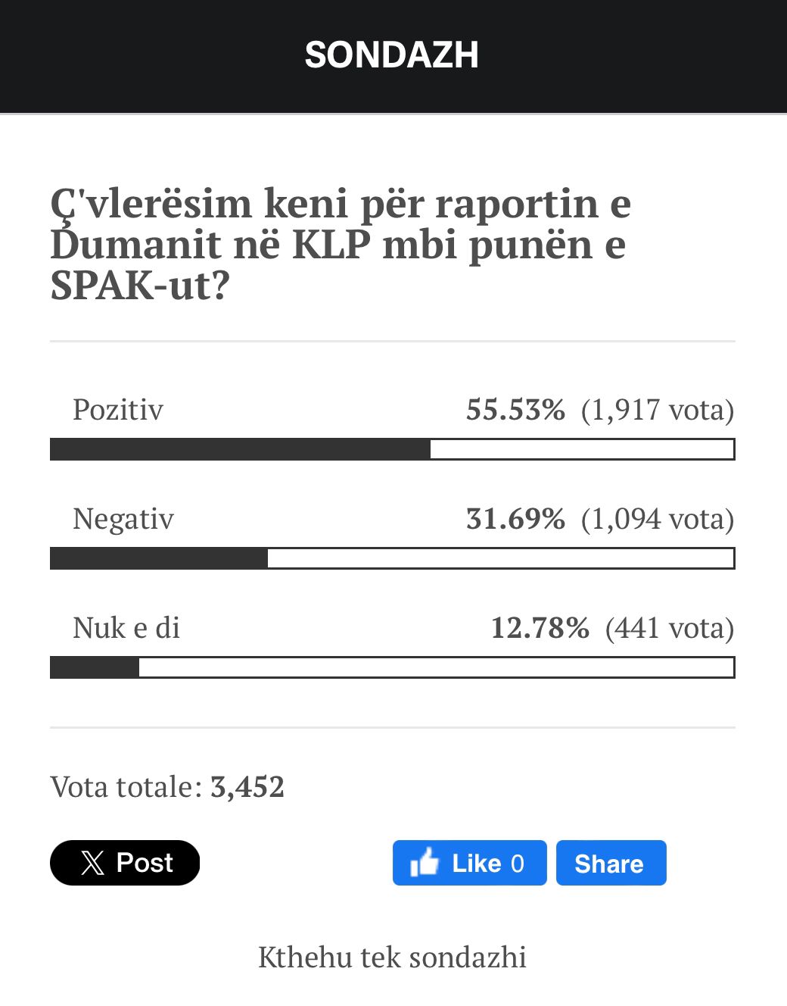787x1006 pixels.
Task: Click the thumbs-up icon on the Like button
Action: [x=425, y=863]
